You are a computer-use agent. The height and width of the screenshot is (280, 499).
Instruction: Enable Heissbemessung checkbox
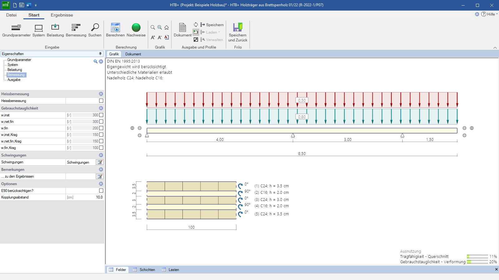(x=101, y=101)
